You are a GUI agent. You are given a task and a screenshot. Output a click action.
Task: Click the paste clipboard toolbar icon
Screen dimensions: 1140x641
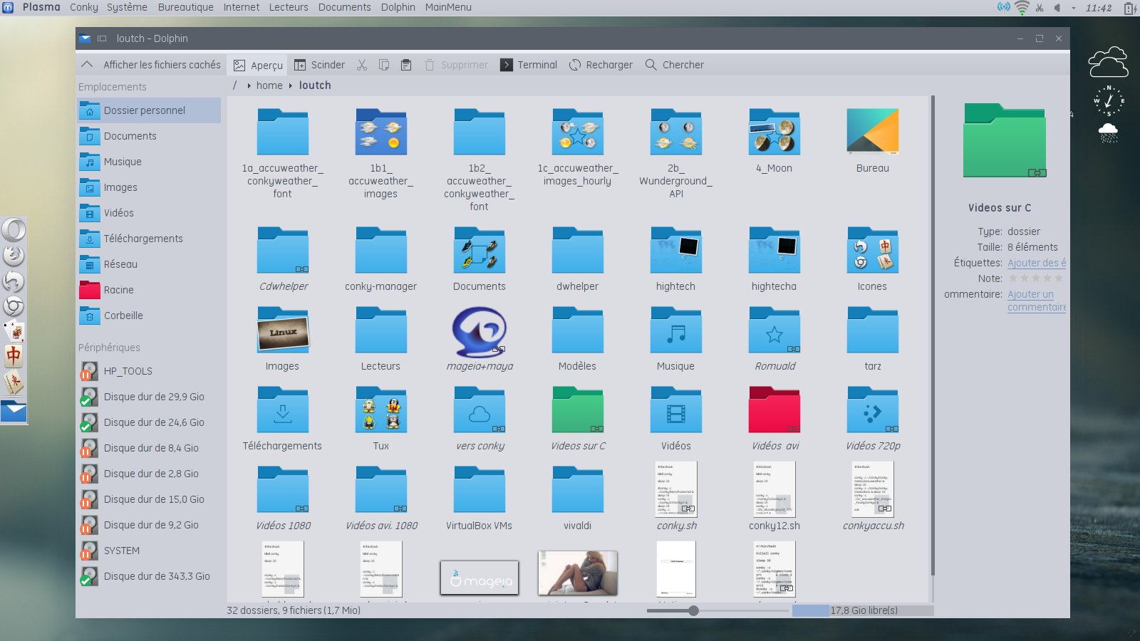(406, 65)
